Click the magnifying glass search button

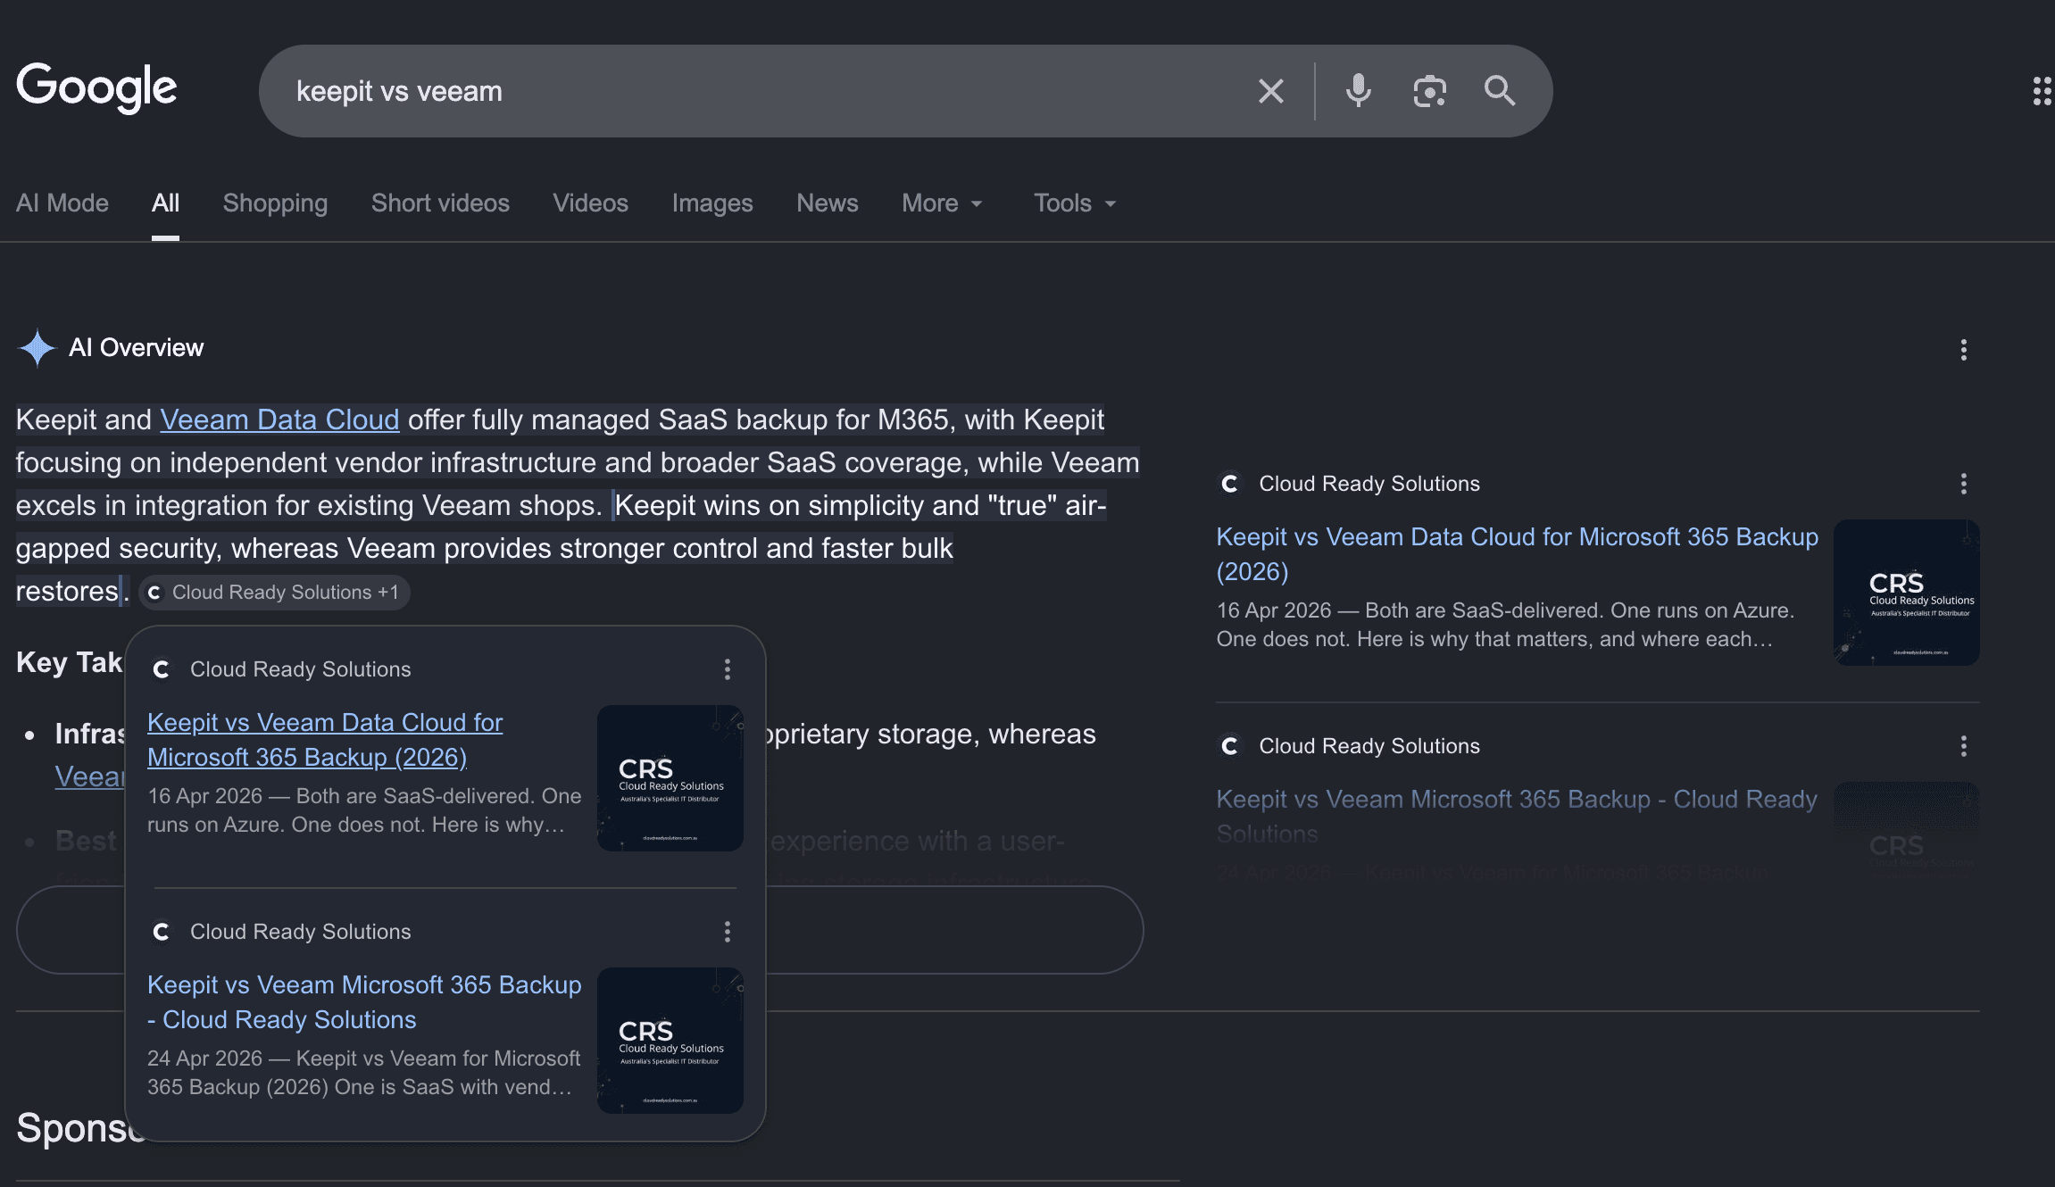coord(1500,91)
